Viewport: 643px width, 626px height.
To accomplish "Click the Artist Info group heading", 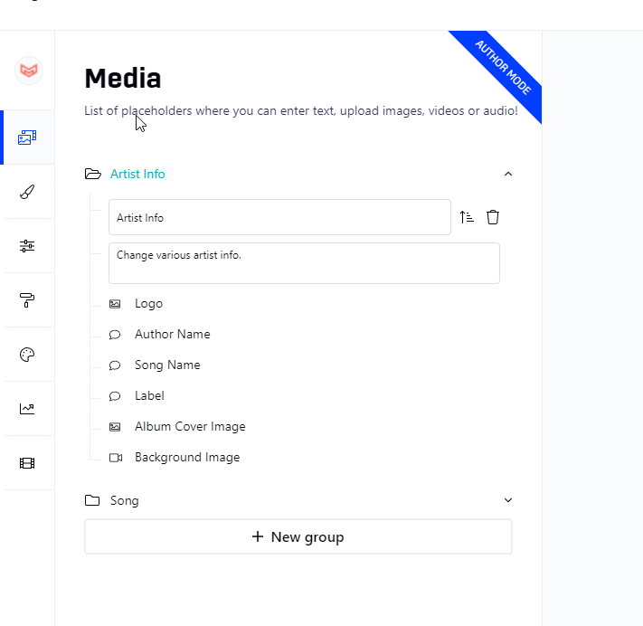I will pos(137,174).
